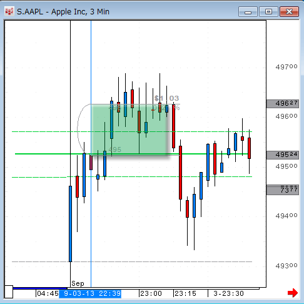The height and width of the screenshot is (304, 304).
Task: Click the small white box at bottom-left corner
Action: point(9,291)
